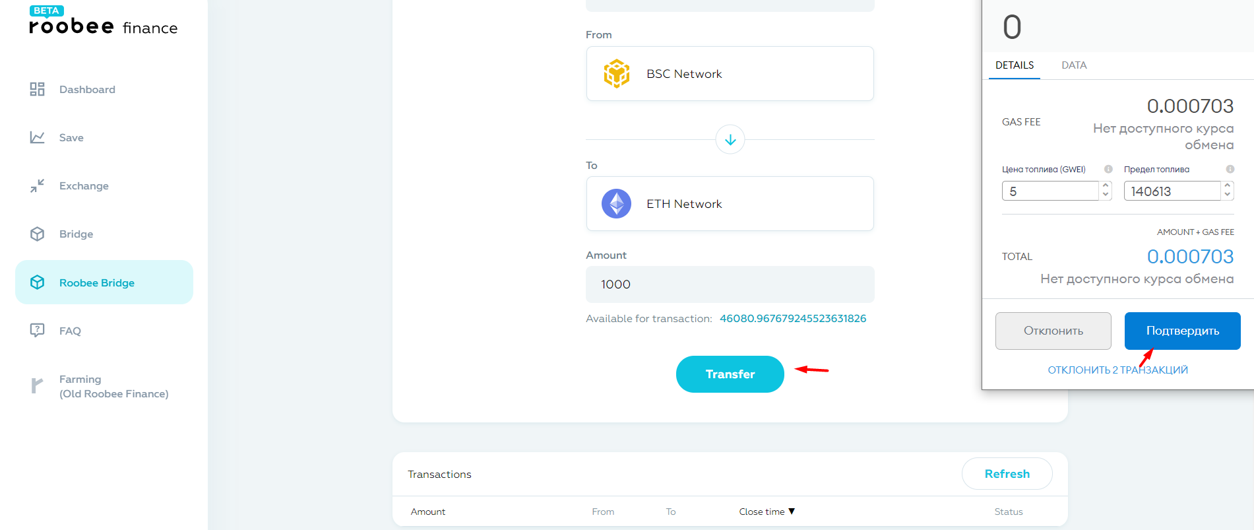Swap networks using the down arrow icon
This screenshot has height=530, width=1254.
click(730, 139)
